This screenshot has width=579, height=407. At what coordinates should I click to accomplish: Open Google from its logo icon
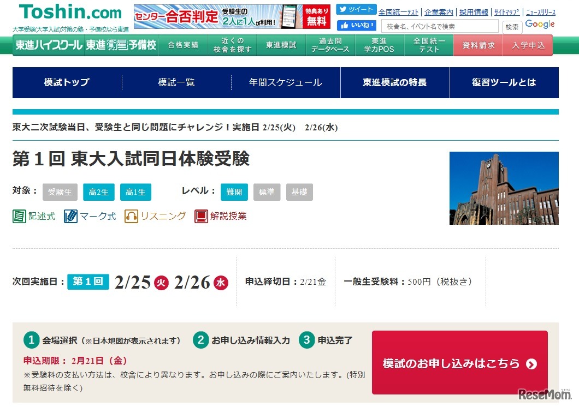tap(540, 23)
